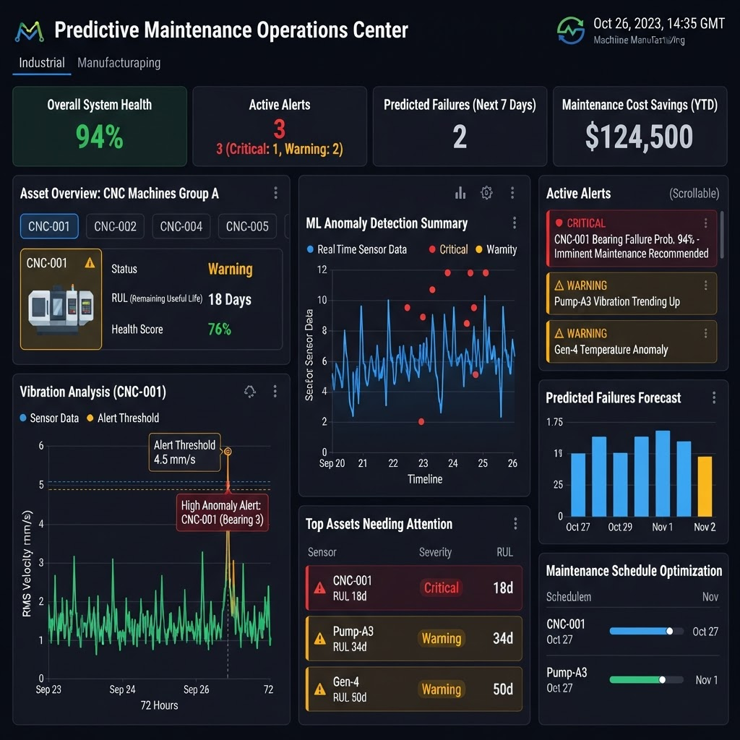740x740 pixels.
Task: Click the Warning severity badge for Gen-4
Action: [x=442, y=689]
